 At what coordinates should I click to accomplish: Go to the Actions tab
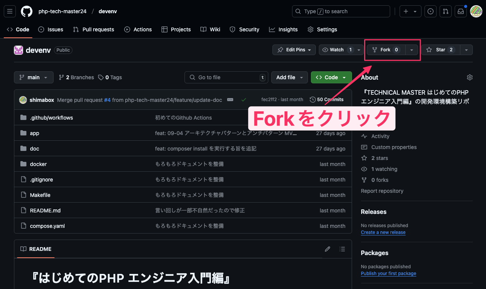pos(138,29)
